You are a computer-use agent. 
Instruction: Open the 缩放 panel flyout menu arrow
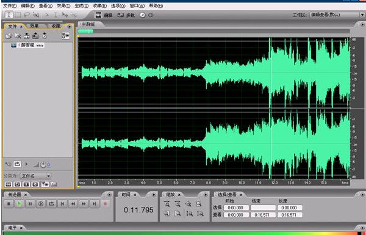click(x=206, y=195)
